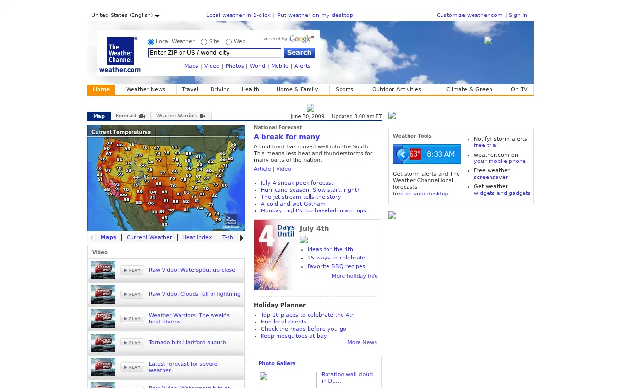Image resolution: width=621 pixels, height=388 pixels.
Task: Open the Outdoor Activities menu
Action: tap(396, 89)
